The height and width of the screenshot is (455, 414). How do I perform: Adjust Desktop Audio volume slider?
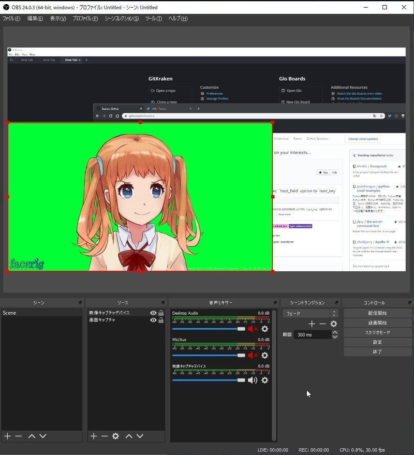[209, 329]
